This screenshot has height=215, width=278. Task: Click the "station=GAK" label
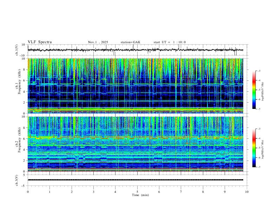[x=131, y=42]
